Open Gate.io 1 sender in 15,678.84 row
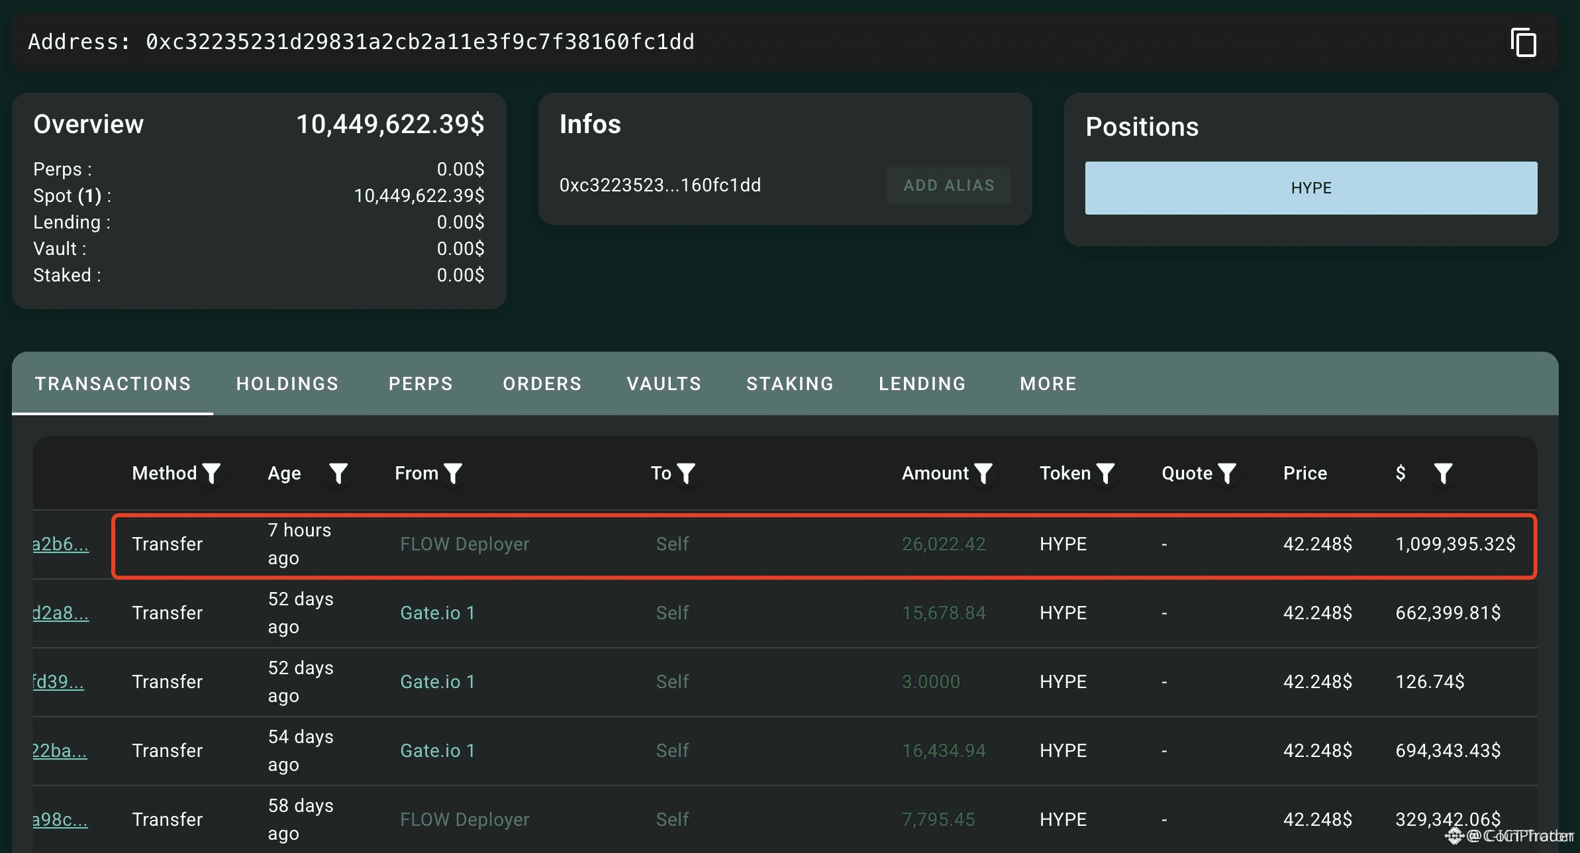The width and height of the screenshot is (1580, 853). [x=438, y=613]
